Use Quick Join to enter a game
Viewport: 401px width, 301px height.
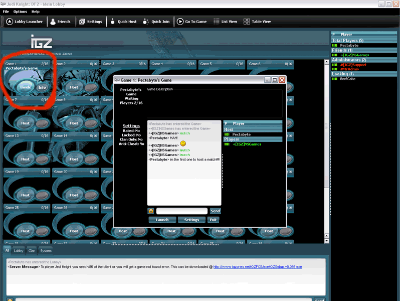(156, 22)
